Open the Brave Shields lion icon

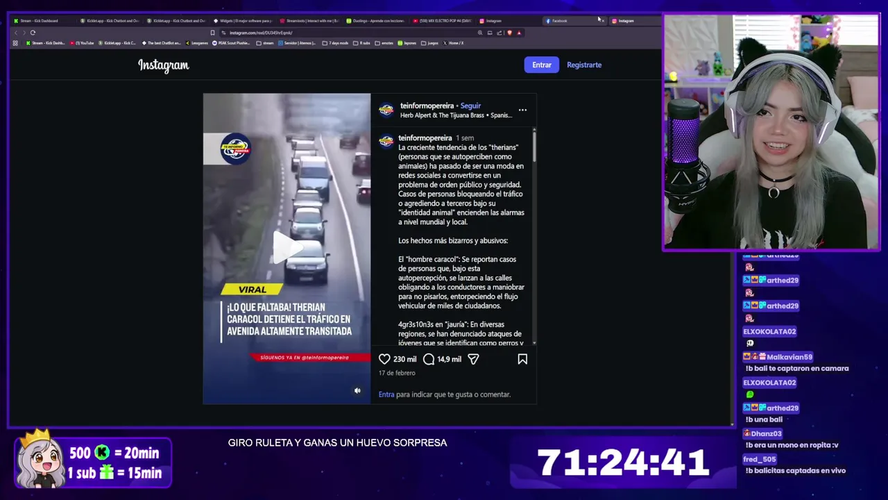[510, 33]
